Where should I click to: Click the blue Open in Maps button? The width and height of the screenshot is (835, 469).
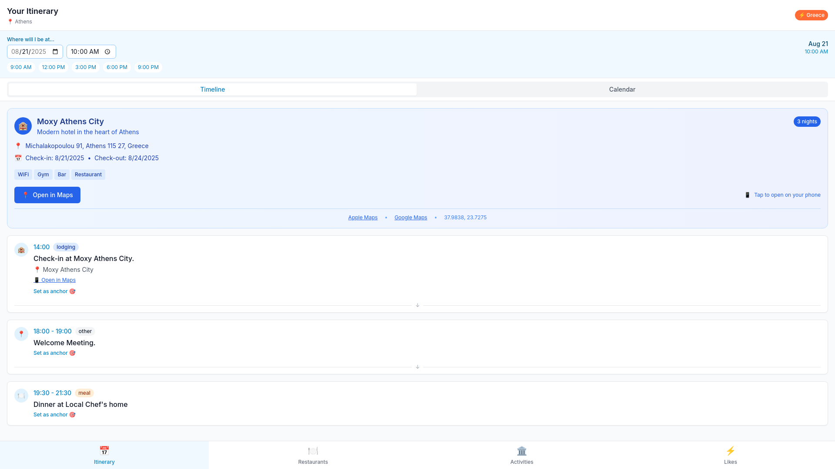pos(47,195)
